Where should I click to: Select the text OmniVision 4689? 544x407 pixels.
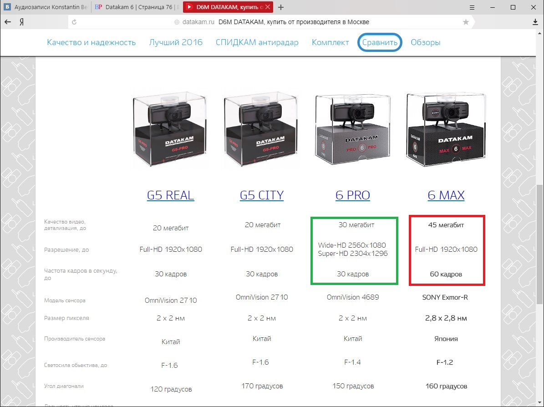[353, 297]
